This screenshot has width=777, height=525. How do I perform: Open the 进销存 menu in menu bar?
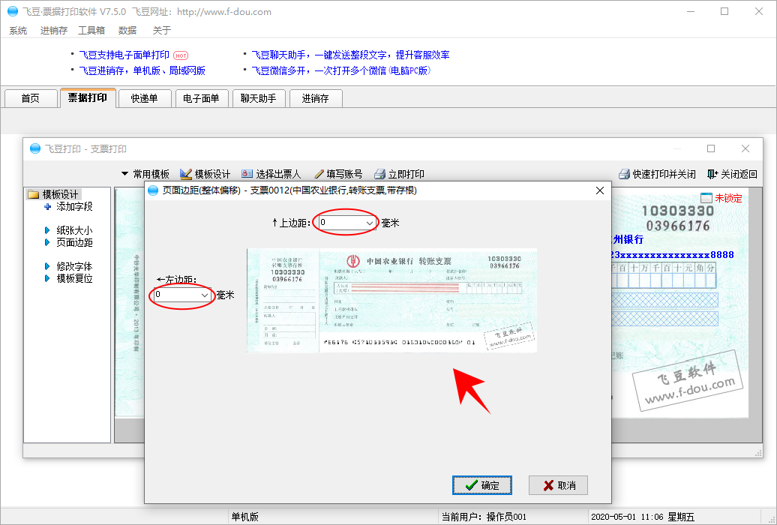pos(53,31)
